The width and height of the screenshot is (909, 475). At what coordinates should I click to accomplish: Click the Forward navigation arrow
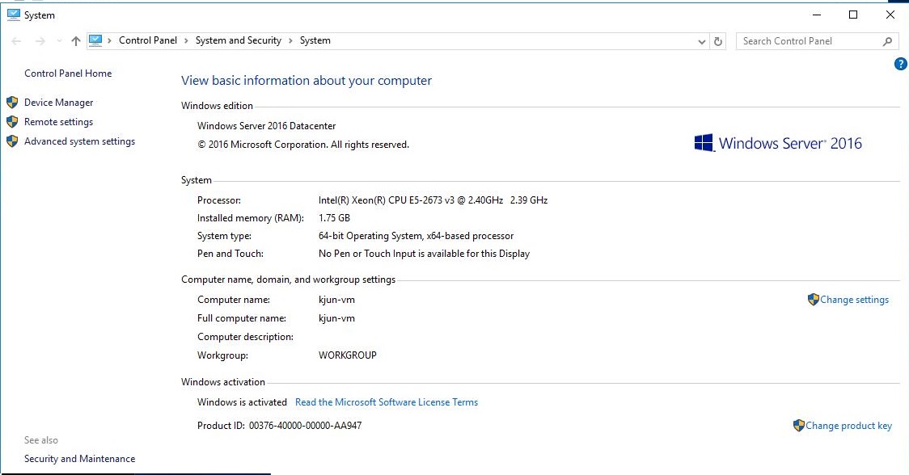click(40, 41)
